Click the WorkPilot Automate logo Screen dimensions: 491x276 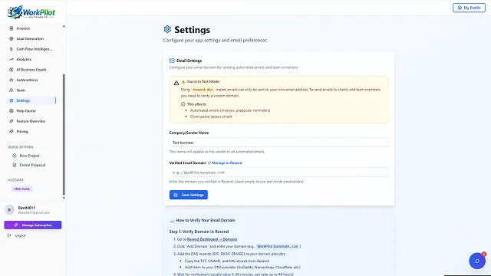click(31, 12)
